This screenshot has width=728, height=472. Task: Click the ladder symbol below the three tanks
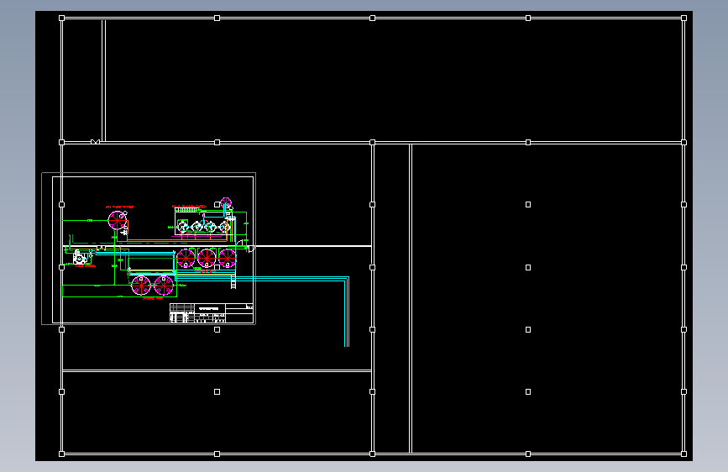[x=233, y=281]
